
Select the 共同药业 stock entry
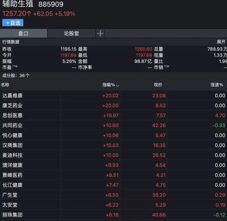(113, 125)
